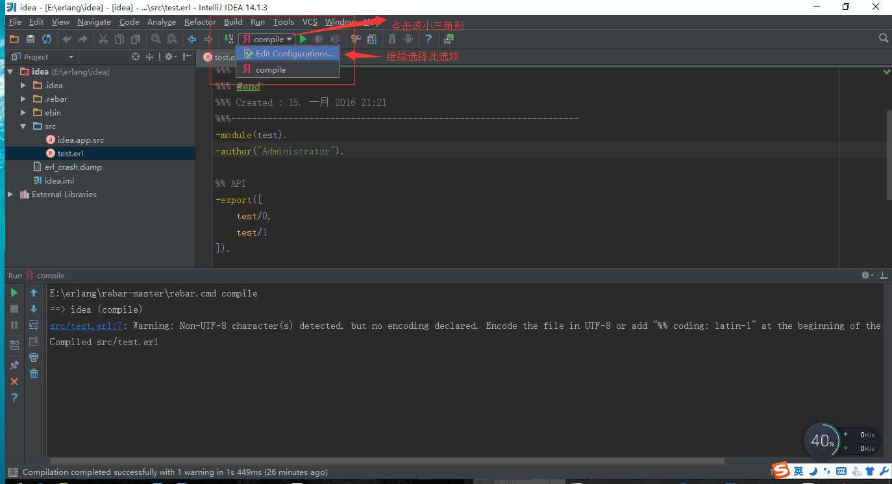
Task: Select the compile entry in dropdown list
Action: [288, 69]
